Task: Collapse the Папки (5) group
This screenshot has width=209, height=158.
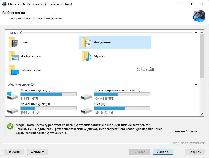Action: point(196,33)
